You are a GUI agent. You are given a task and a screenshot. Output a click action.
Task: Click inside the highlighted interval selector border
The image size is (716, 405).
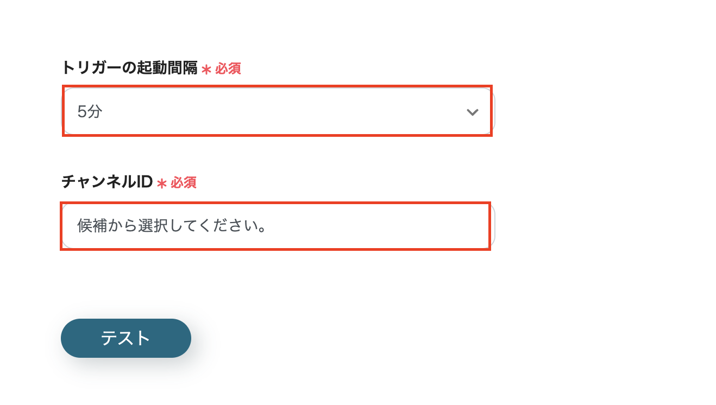coord(276,111)
